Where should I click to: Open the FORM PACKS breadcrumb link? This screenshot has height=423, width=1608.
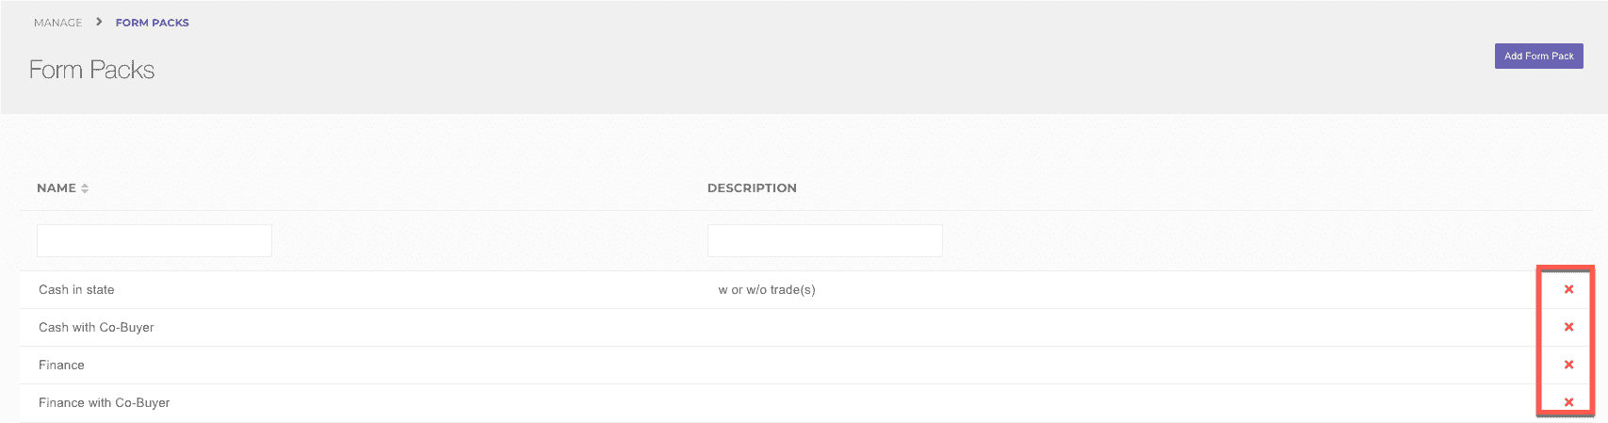pyautogui.click(x=152, y=23)
